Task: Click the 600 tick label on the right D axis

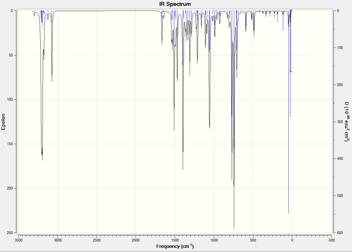Action: click(x=340, y=233)
